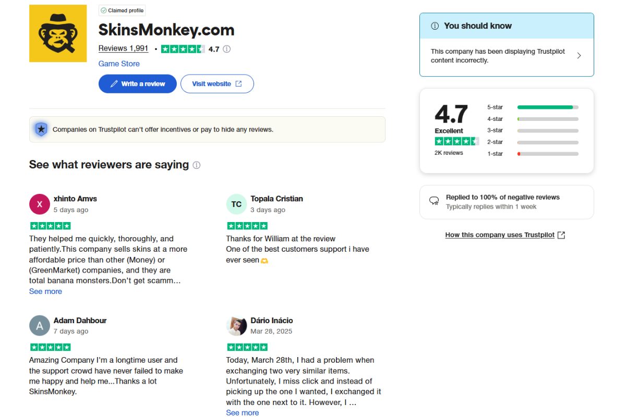Click the info icon next to reviewers heading

pos(196,165)
